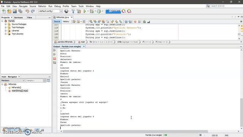The height and width of the screenshot is (137, 243).
Task: Select the MiPartido.java editor tab
Action: pos(62,18)
